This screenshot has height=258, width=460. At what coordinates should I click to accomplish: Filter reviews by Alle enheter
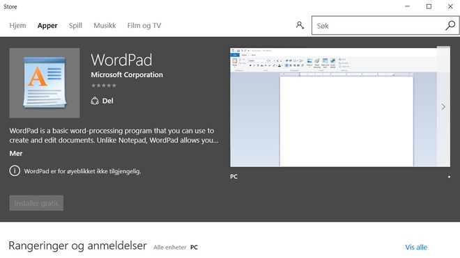169,248
